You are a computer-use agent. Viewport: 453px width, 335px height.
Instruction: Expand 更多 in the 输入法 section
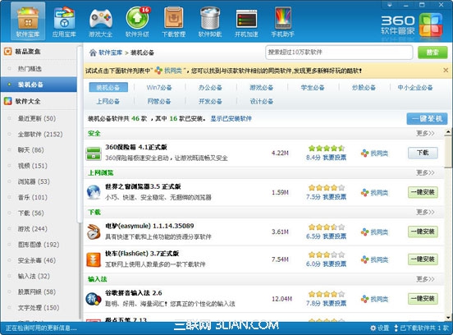(425, 279)
